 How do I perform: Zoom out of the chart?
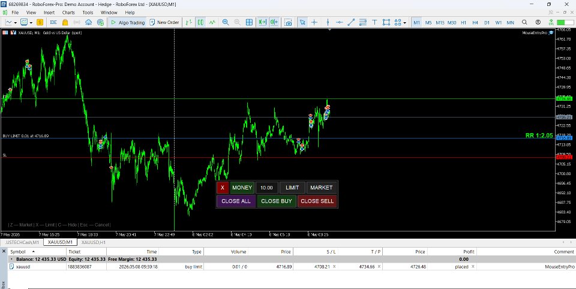[x=238, y=22]
